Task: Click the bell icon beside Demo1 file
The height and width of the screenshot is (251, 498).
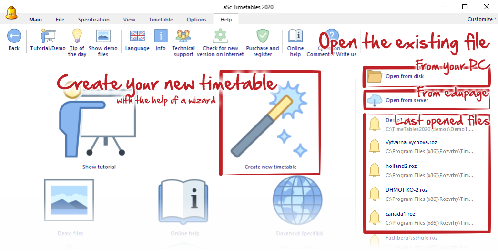Action: [375, 124]
